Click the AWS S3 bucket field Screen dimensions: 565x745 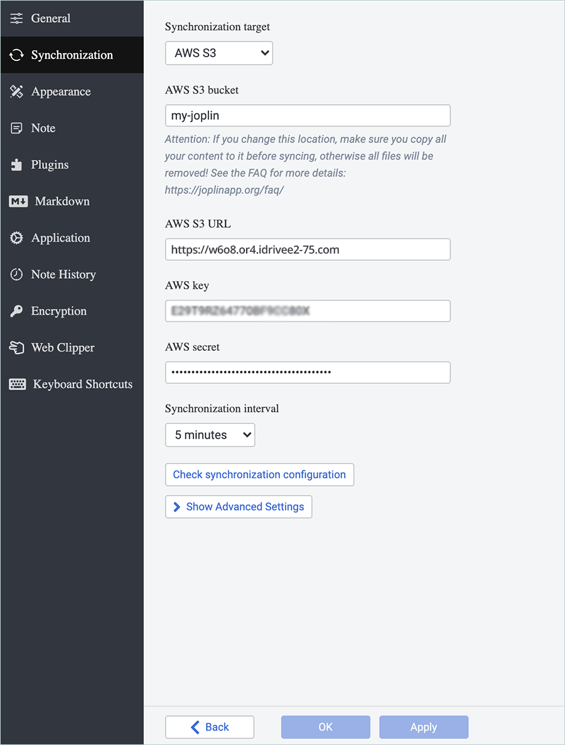coord(308,115)
